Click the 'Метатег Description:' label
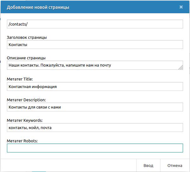 26,100
